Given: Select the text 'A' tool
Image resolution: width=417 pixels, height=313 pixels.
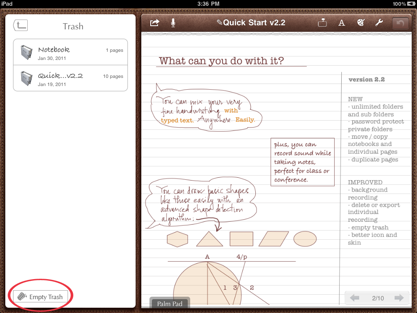Looking at the screenshot, I should coord(342,23).
